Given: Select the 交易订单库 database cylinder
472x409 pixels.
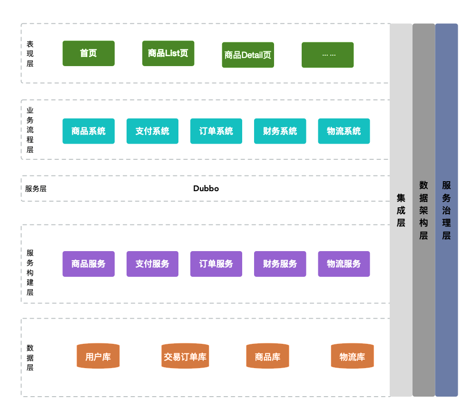Looking at the screenshot, I should pos(185,356).
